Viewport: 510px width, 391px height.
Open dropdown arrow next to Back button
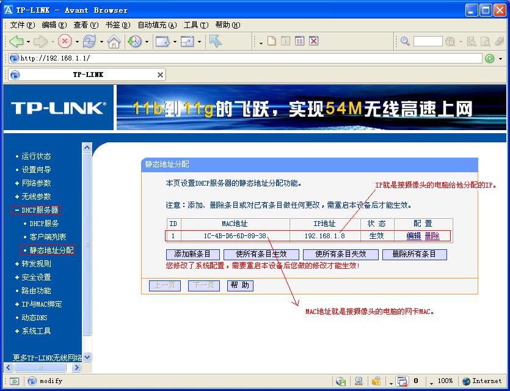[x=28, y=42]
